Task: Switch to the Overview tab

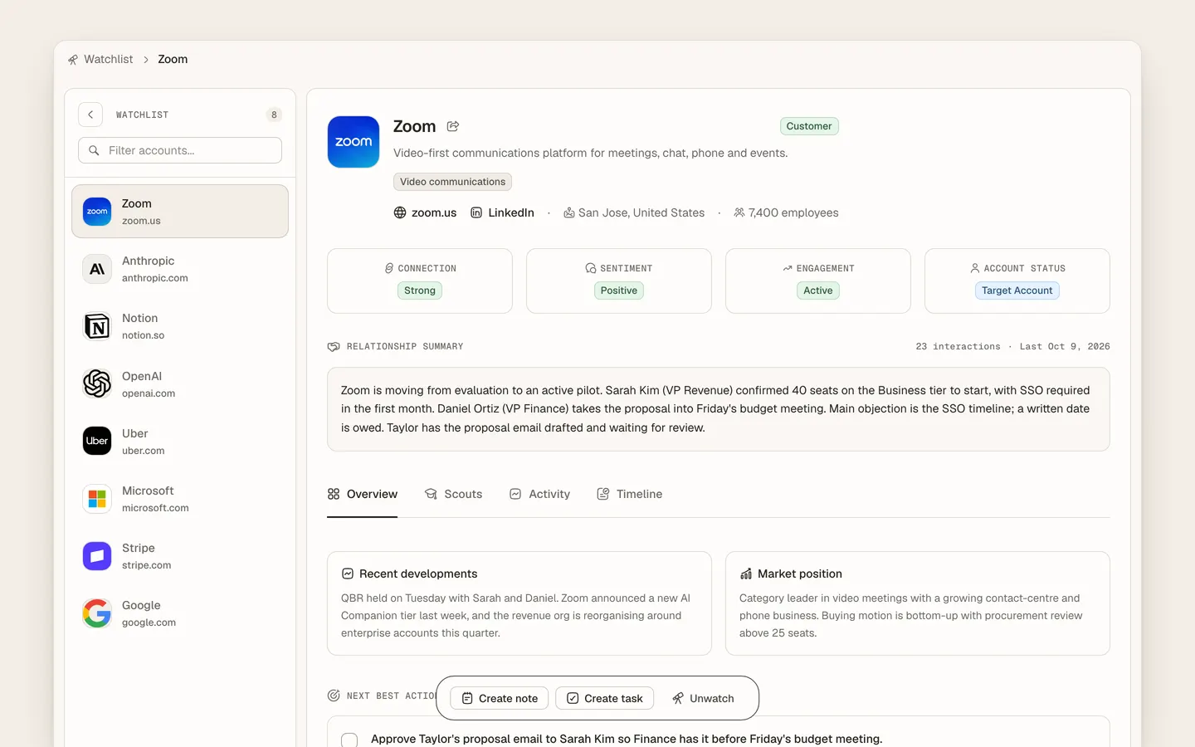Action: pyautogui.click(x=362, y=494)
